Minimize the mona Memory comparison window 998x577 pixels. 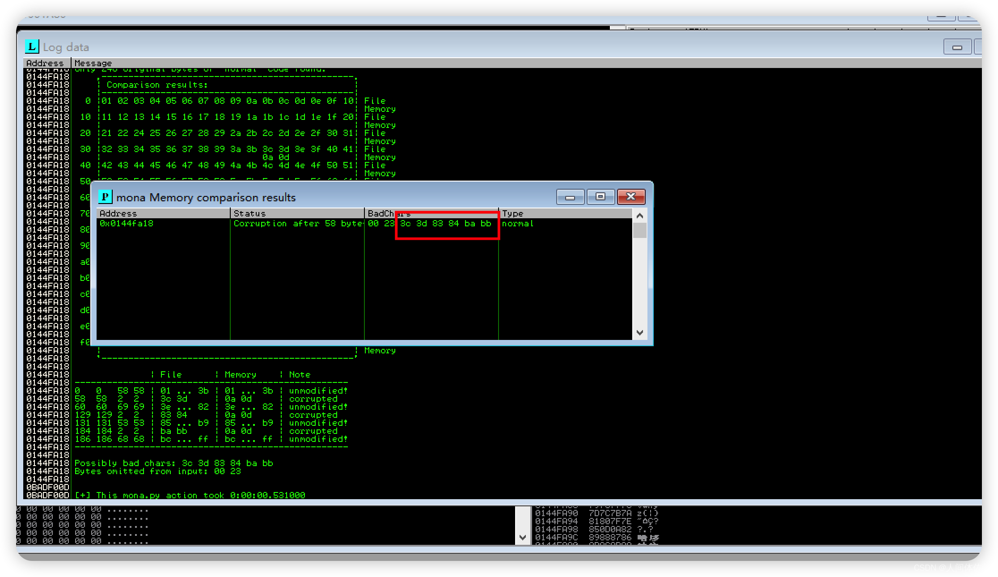(x=570, y=197)
